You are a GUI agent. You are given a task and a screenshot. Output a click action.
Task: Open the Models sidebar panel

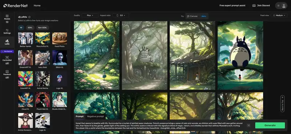pos(7,19)
